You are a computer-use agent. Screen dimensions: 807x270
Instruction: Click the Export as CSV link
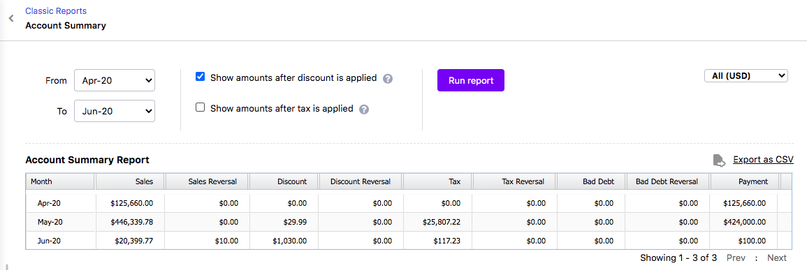[x=763, y=160]
